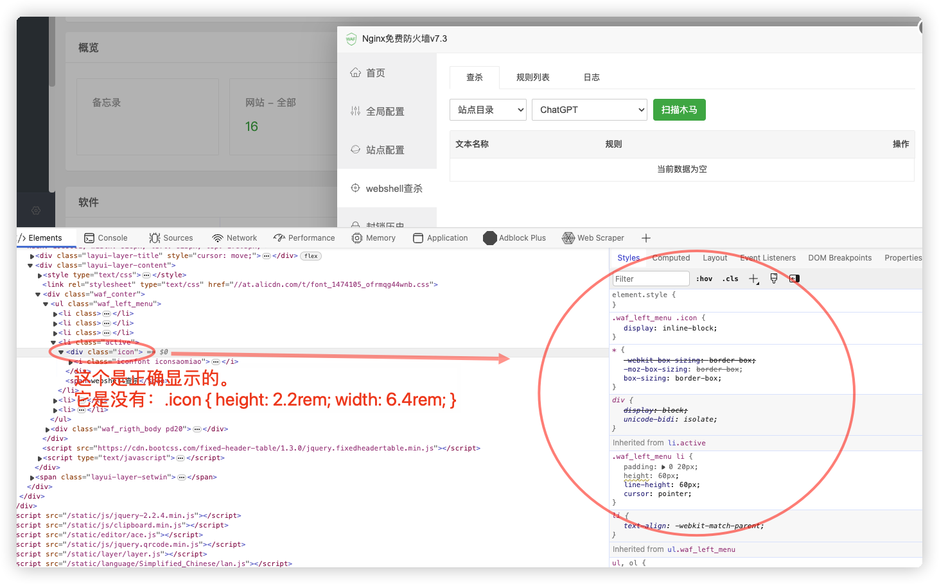Switch to the 规则列表 tab
This screenshot has height=584, width=939.
click(533, 77)
